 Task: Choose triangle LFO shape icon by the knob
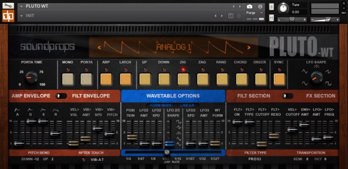pos(305,71)
